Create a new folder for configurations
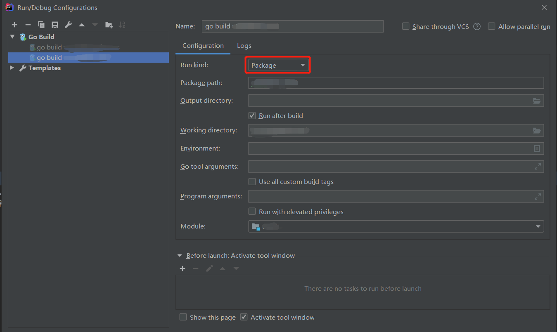This screenshot has height=332, width=557. click(109, 24)
